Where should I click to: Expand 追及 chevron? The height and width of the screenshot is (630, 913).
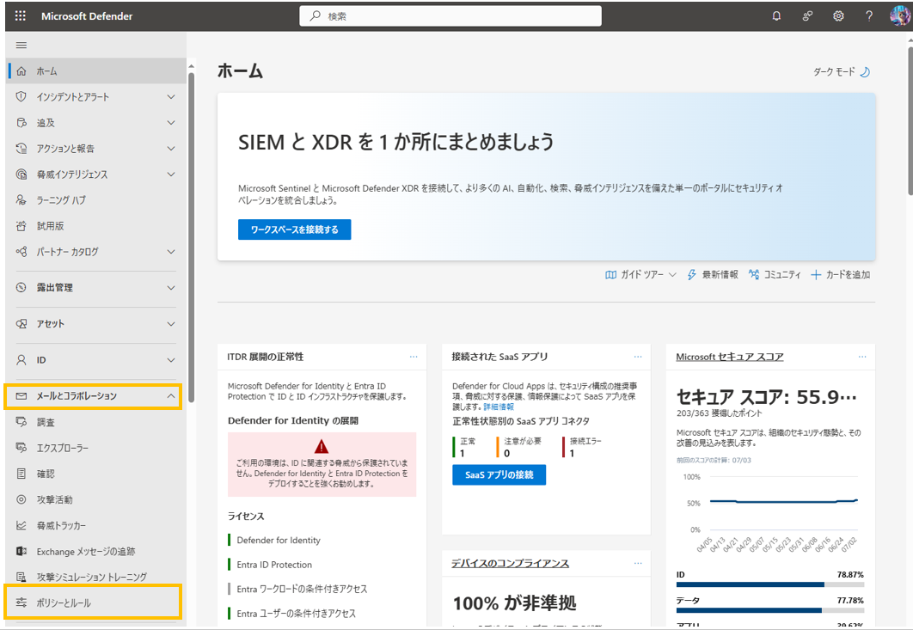pos(170,122)
